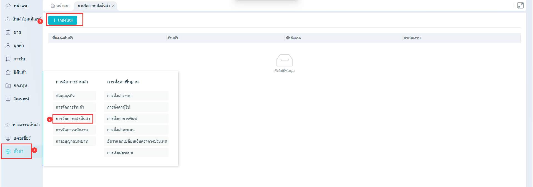Click the ชื่อคลังสินค้า column header

pos(63,38)
